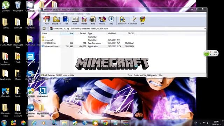Image resolution: width=224 pixels, height=126 pixels.
Task: Open the PS2 Games desktop folder
Action: (x=30, y=41)
